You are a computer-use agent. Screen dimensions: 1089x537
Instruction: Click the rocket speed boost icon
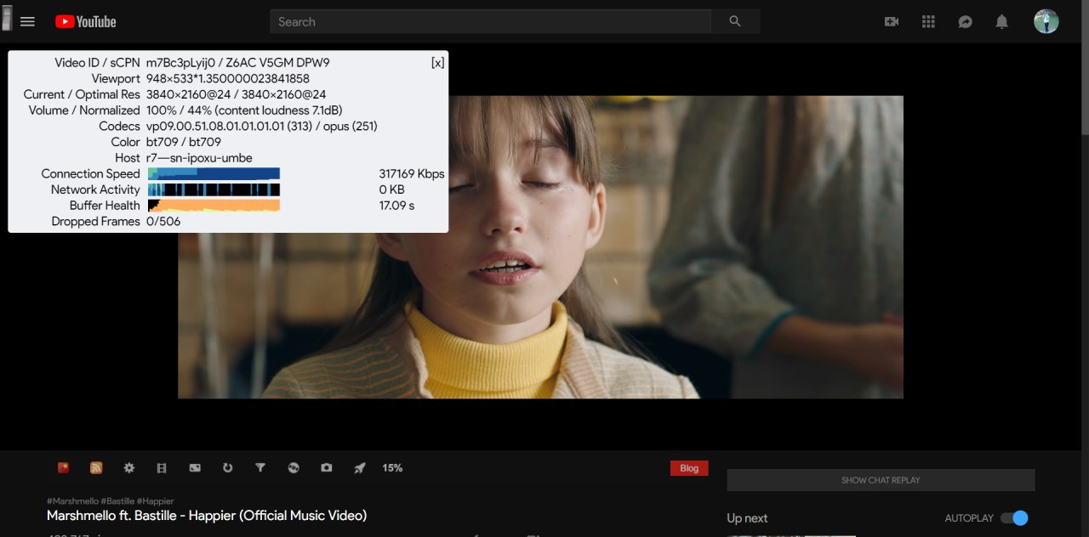pos(360,468)
